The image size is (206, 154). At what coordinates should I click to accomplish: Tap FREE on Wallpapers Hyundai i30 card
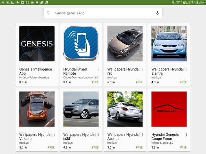point(139,82)
